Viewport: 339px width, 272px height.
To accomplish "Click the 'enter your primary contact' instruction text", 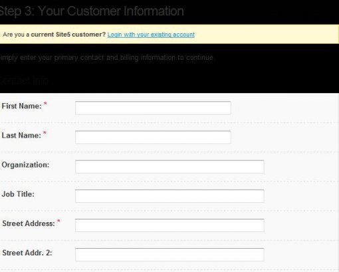I will point(49,58).
